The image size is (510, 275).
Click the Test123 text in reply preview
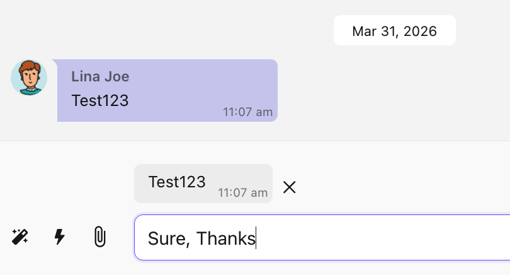tap(177, 182)
